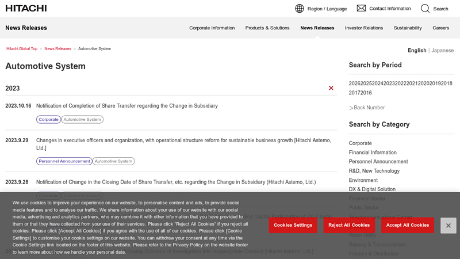Open the R&D, New Technology category
Viewport: 460px width, 259px height.
[374, 171]
